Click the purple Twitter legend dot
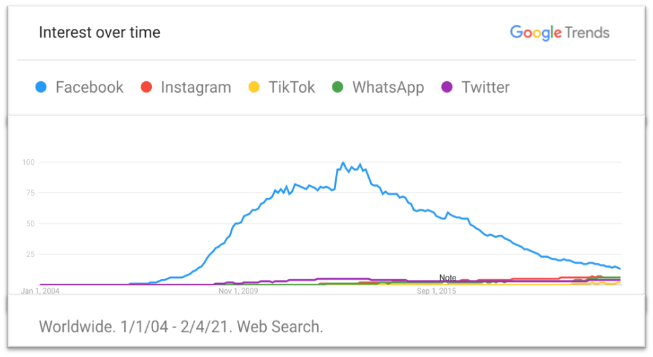This screenshot has width=653, height=357. (447, 87)
